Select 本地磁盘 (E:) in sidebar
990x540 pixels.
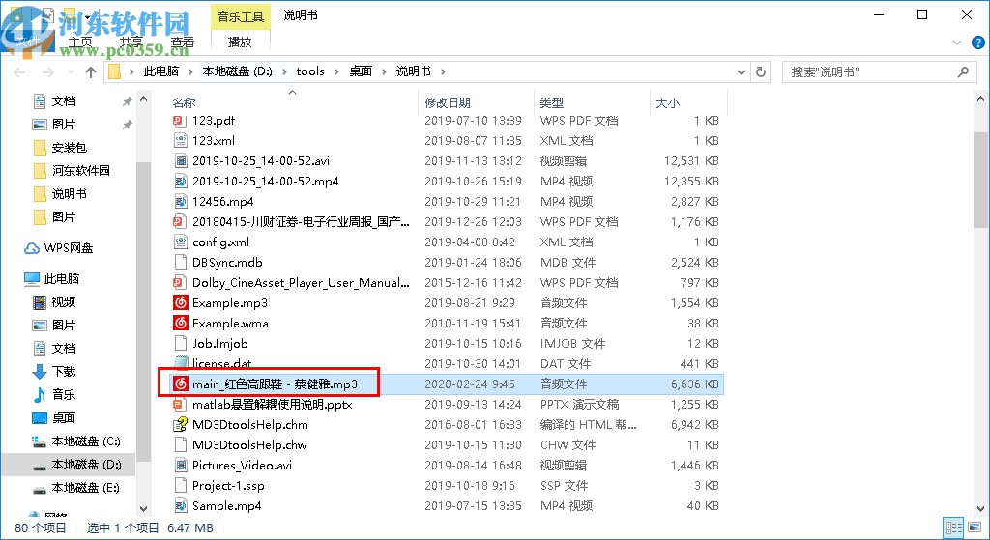[77, 488]
